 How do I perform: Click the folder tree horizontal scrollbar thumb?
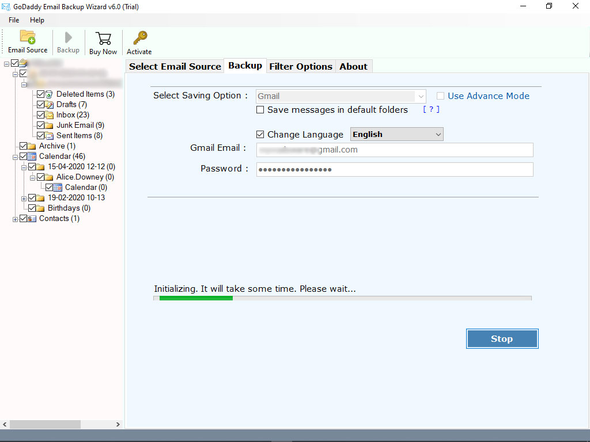tap(45, 424)
